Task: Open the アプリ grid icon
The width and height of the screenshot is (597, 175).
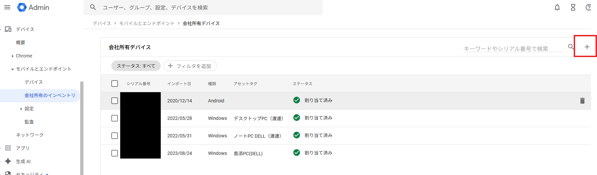Action: tap(8, 148)
